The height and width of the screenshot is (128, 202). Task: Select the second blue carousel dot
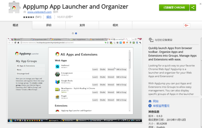pyautogui.click(x=76, y=33)
